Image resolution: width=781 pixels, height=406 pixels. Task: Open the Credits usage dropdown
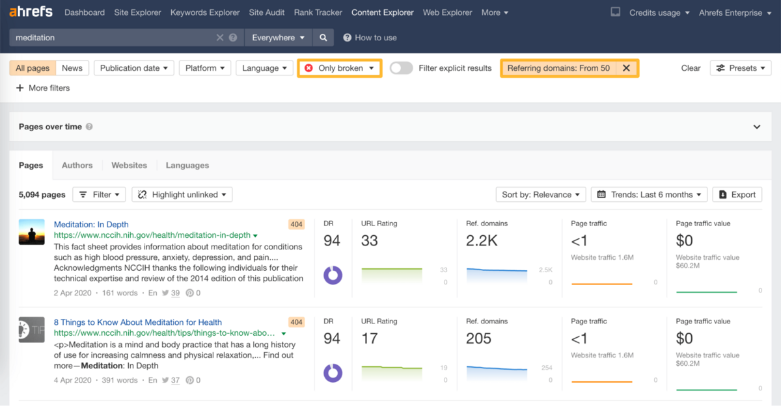coord(659,12)
